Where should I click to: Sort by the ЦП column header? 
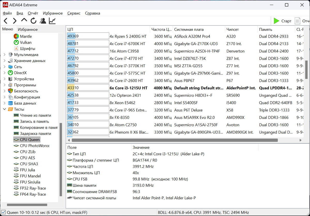tap(108, 29)
